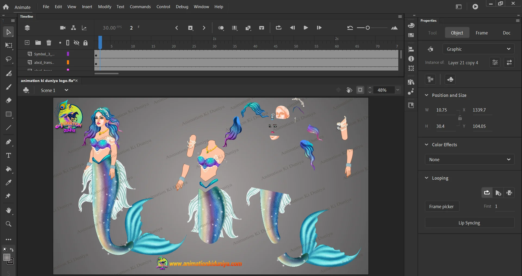Screen dimensions: 522x276
Task: Select the Paint Bucket tool
Action: [x=8, y=169]
